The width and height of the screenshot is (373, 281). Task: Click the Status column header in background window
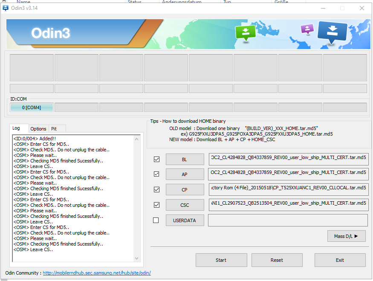click(135, 1)
